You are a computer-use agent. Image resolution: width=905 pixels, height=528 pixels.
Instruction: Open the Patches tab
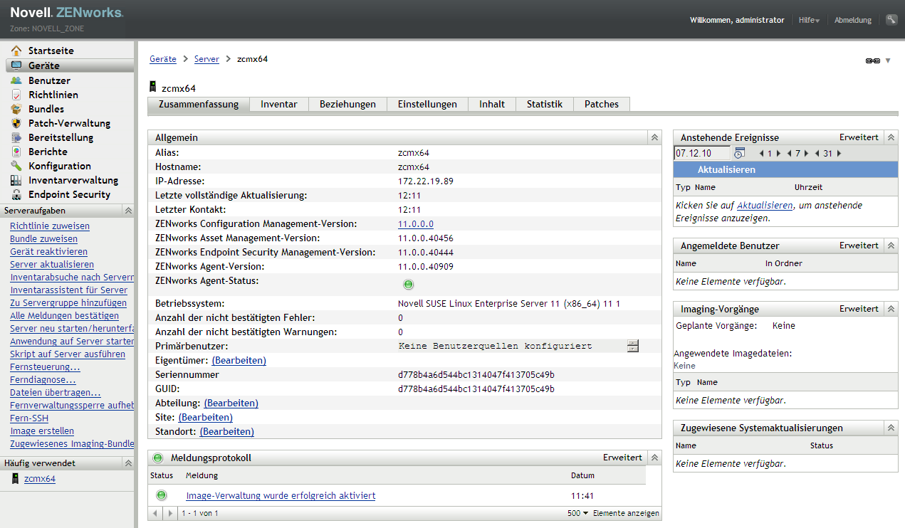601,104
